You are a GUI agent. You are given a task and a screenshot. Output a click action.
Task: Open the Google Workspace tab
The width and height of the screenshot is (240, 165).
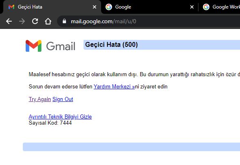(220, 7)
